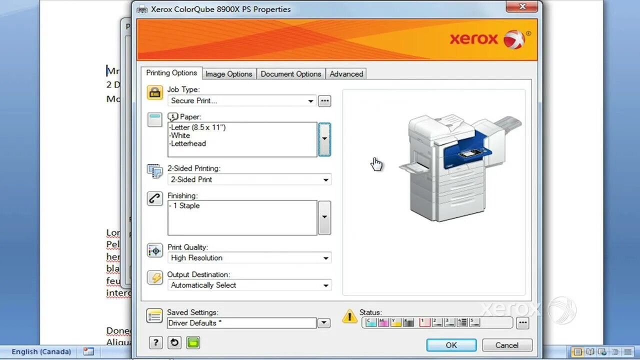Click the printer preview image
Image resolution: width=640 pixels, height=360 pixels.
click(x=460, y=167)
